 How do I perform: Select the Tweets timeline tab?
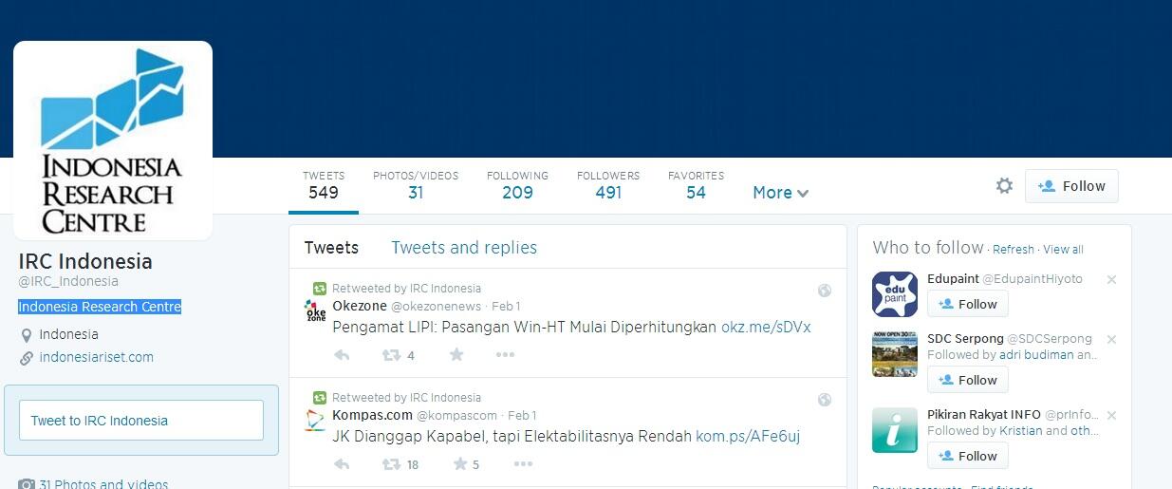point(331,248)
